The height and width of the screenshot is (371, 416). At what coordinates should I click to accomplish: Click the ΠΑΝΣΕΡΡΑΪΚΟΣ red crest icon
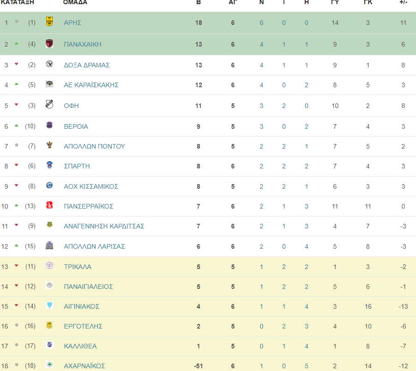click(49, 205)
